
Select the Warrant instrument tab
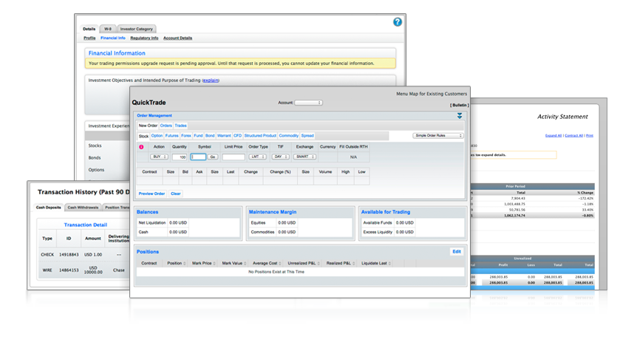point(224,136)
